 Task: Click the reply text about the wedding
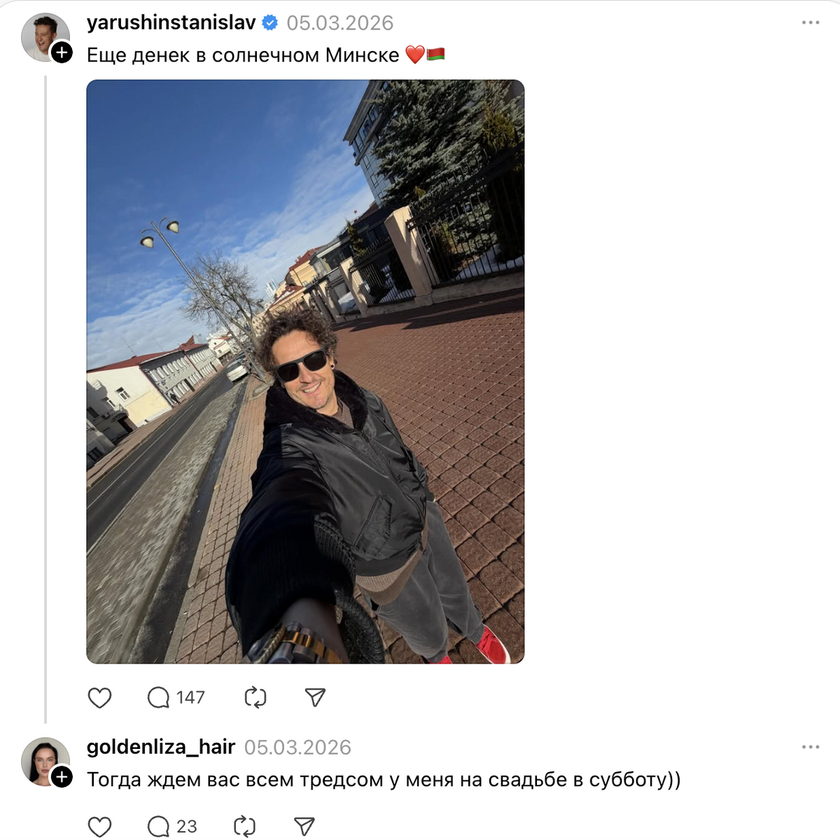[384, 780]
